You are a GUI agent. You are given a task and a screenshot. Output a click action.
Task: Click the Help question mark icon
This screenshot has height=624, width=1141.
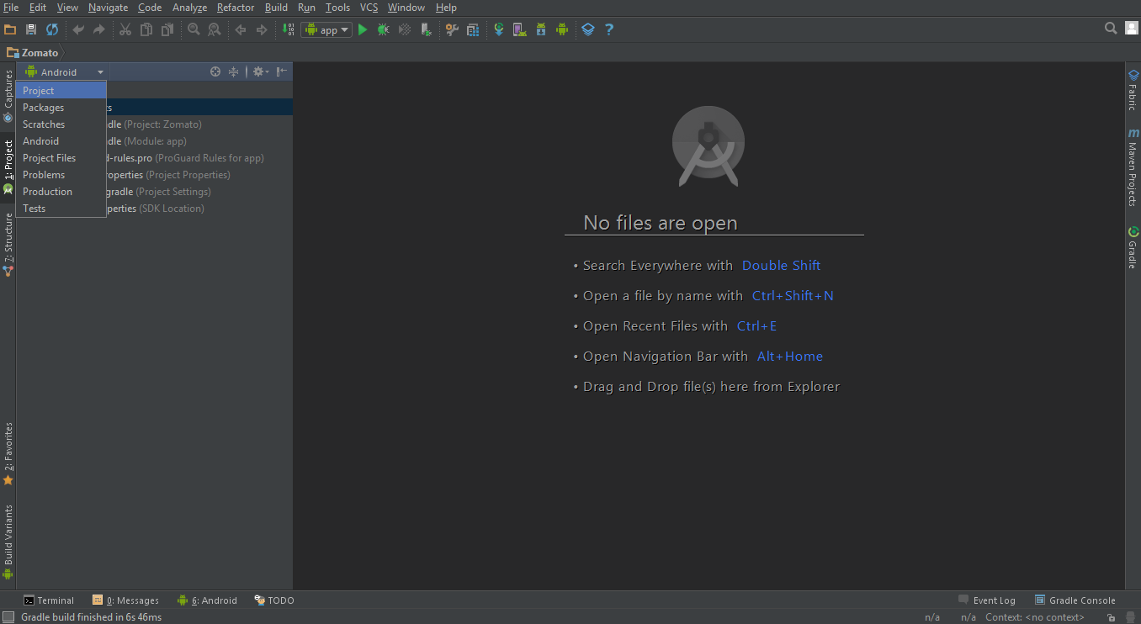(609, 29)
